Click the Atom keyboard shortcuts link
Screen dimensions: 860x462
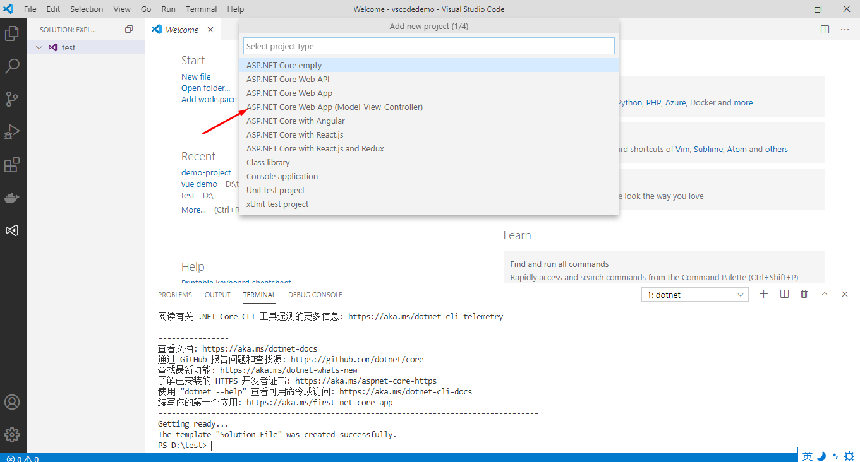point(737,149)
